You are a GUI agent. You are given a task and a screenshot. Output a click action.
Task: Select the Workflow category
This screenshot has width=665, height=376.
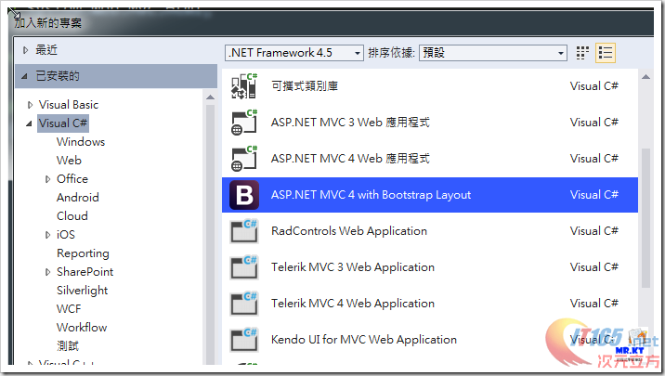[x=82, y=328]
